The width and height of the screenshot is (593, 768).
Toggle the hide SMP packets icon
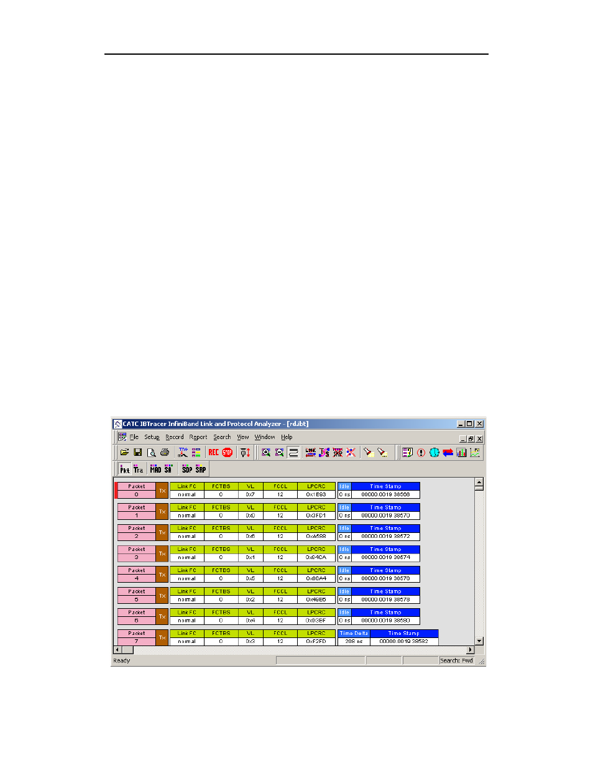(x=338, y=453)
